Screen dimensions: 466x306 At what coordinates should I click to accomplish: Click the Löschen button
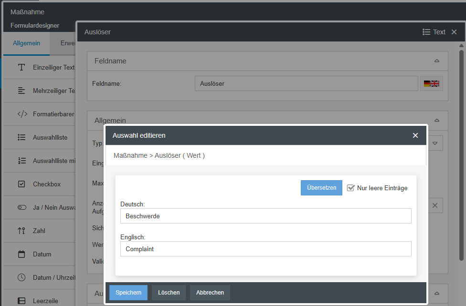coord(169,293)
